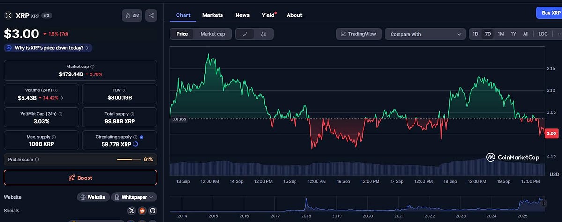The image size is (562, 222).
Task: Click the Volume (24h) info icon
Action: (x=56, y=90)
